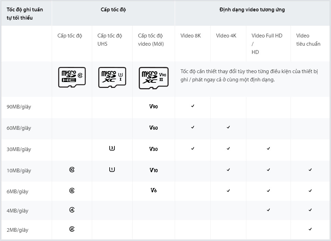This screenshot has width=331, height=241.
Task: Click the UHS U1 speed class icon
Action: point(112,170)
